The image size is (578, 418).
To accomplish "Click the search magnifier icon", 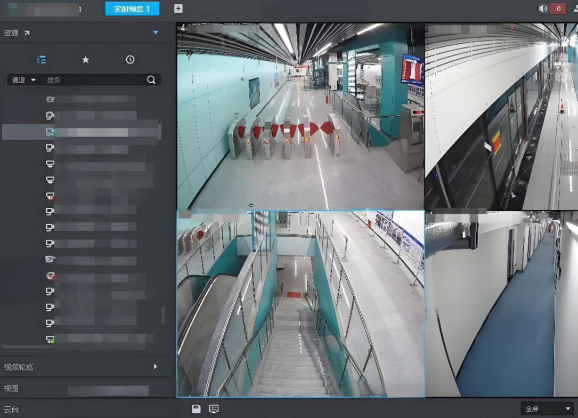I will click(151, 80).
